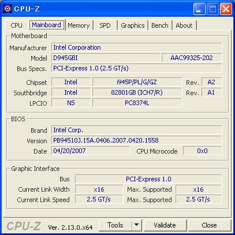Click the Tools button
Image resolution: width=235 pixels, height=235 pixels.
pos(115,225)
